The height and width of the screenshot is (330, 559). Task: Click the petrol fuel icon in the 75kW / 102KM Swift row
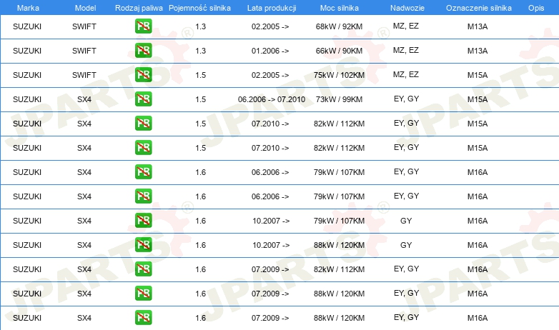[143, 75]
